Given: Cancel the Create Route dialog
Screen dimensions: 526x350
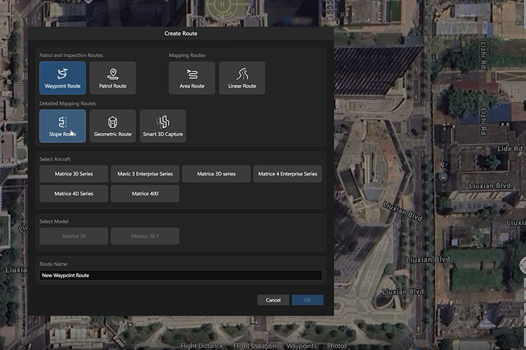Looking at the screenshot, I should (x=273, y=300).
